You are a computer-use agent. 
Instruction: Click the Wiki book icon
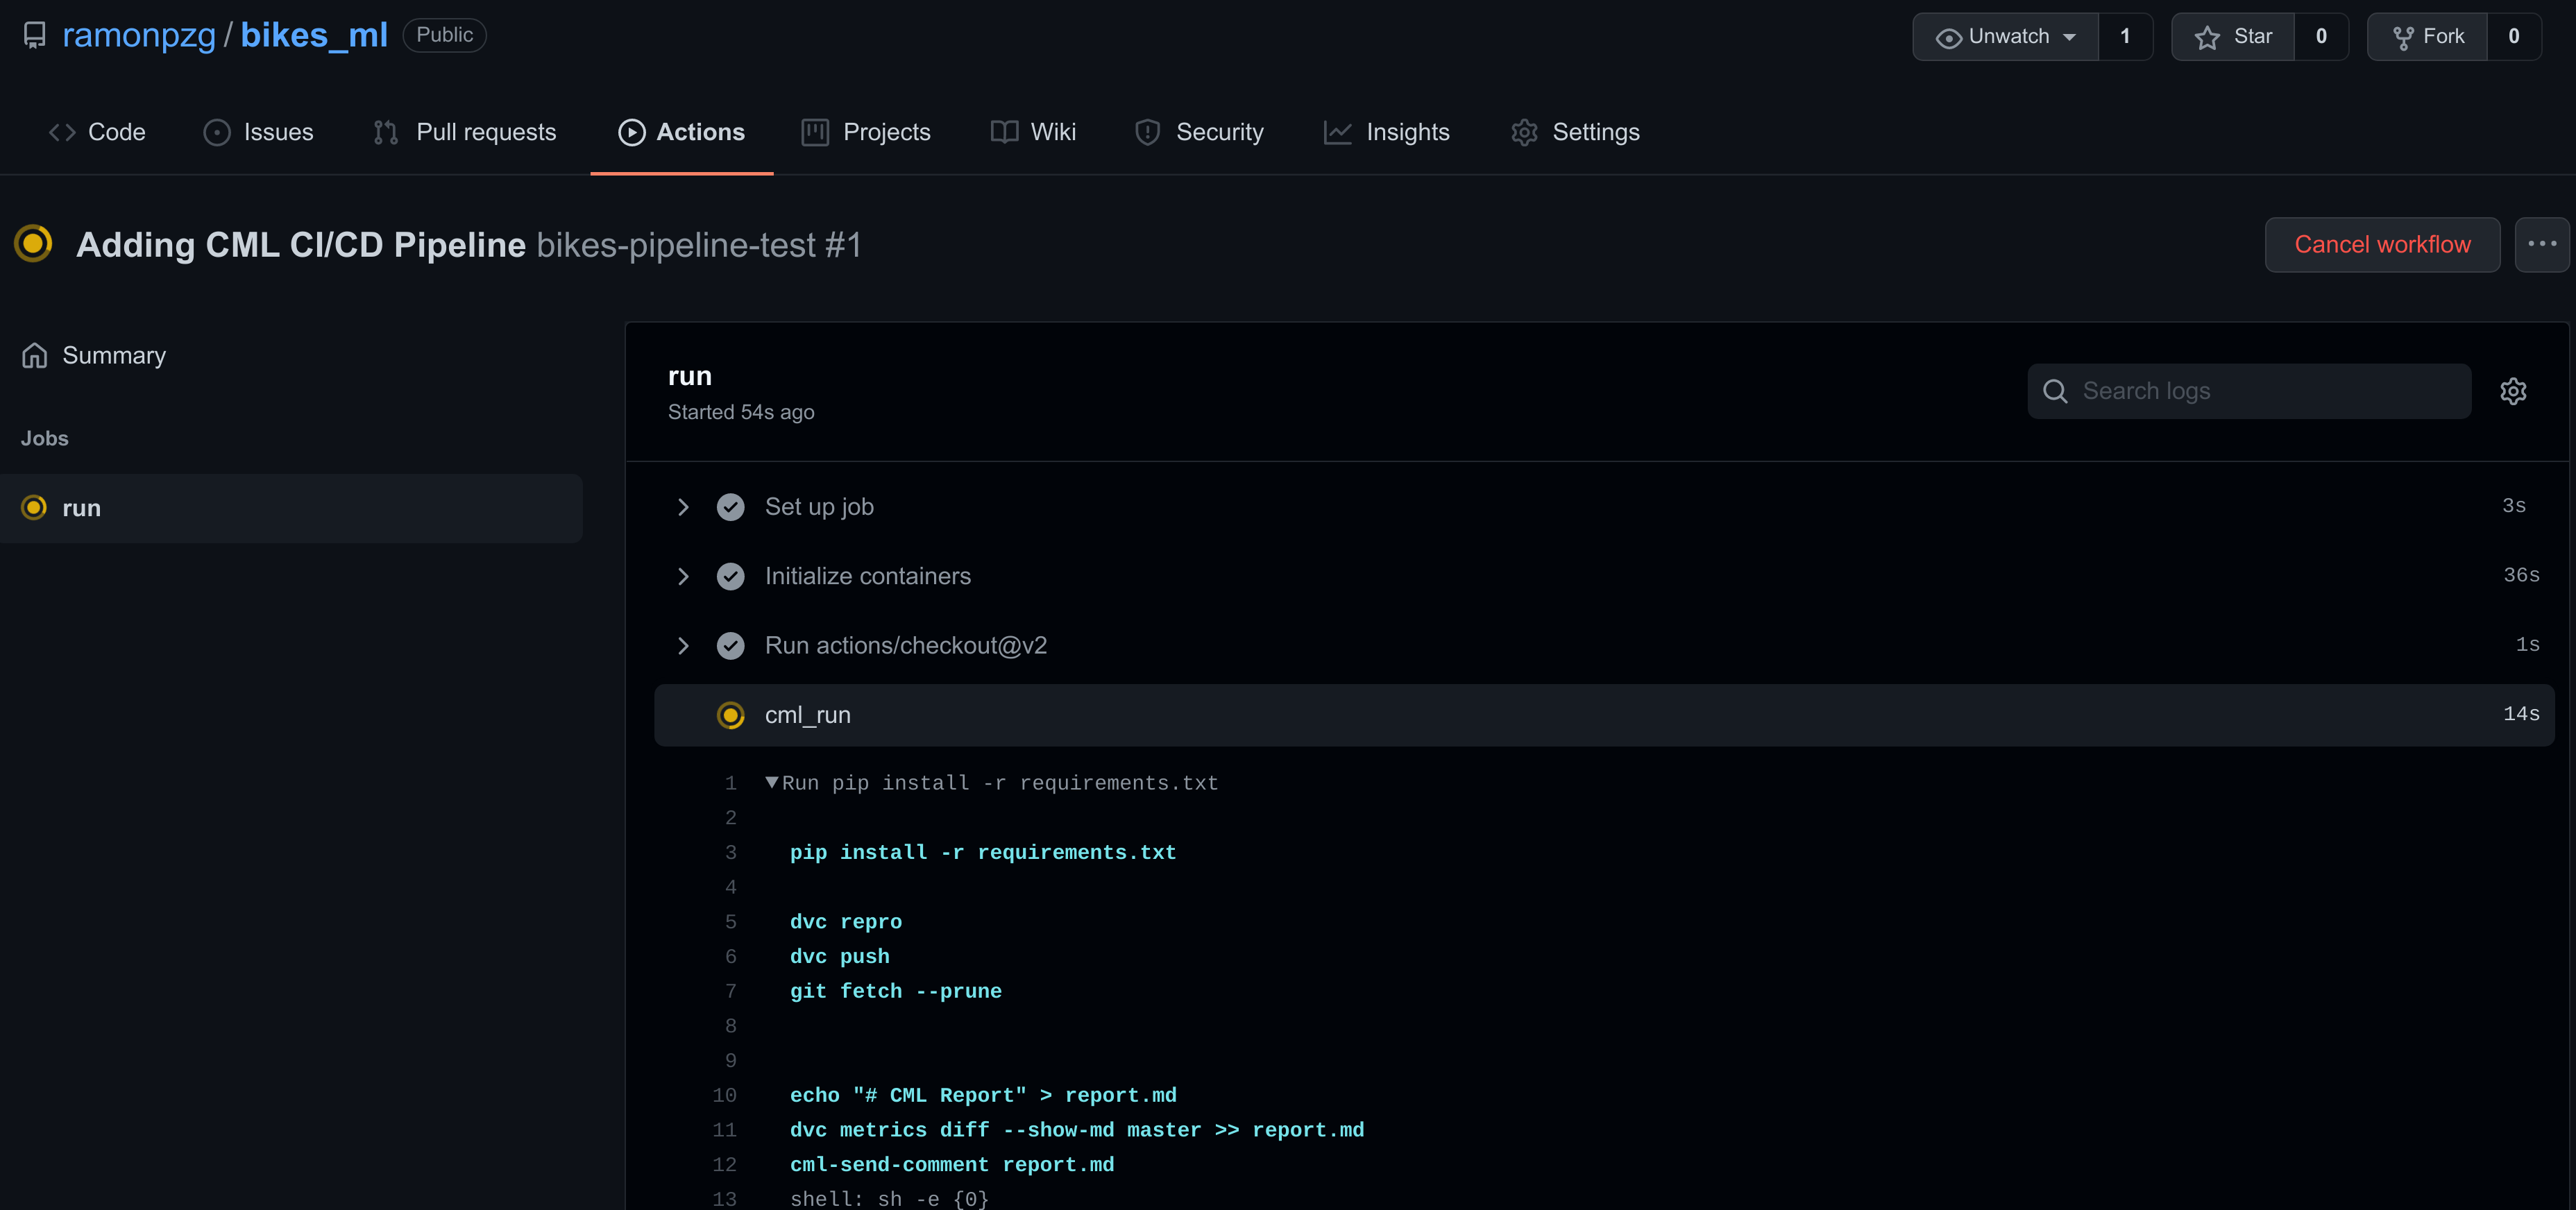coord(1004,132)
